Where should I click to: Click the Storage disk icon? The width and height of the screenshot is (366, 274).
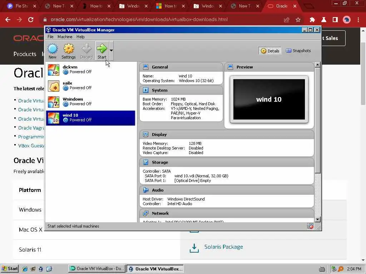pos(146,162)
